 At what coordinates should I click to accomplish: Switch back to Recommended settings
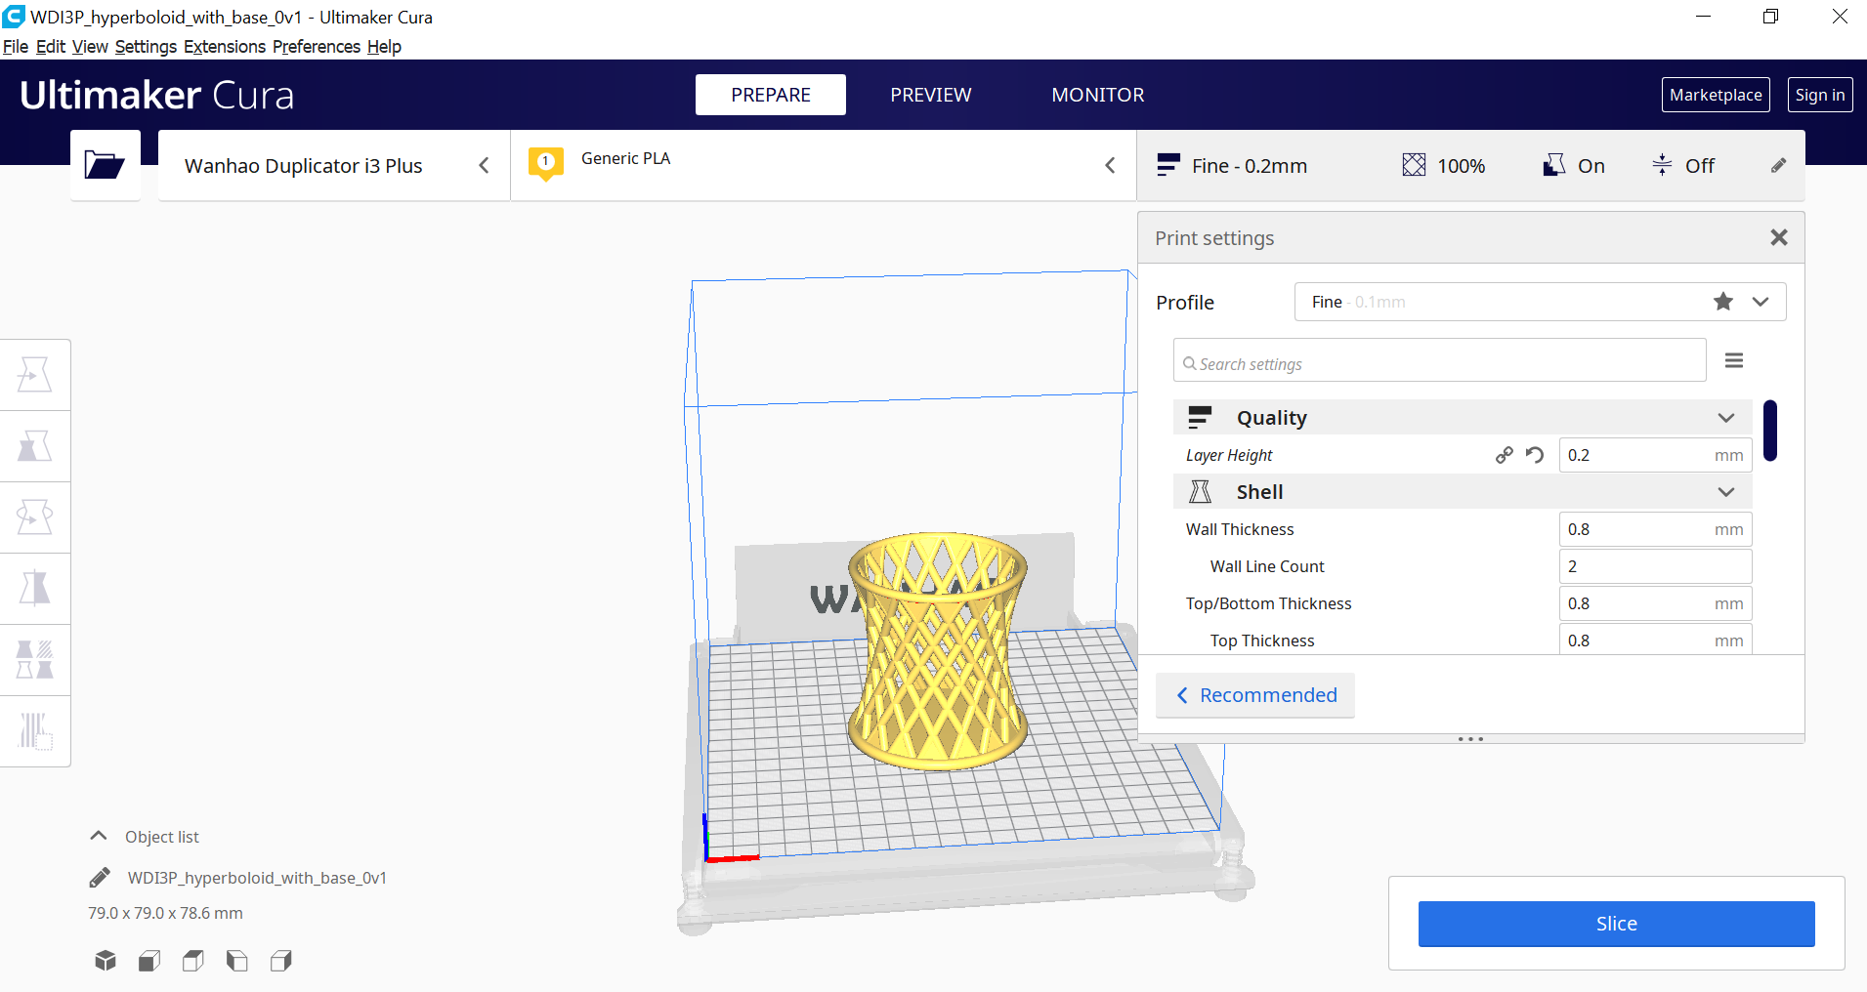[x=1255, y=695]
